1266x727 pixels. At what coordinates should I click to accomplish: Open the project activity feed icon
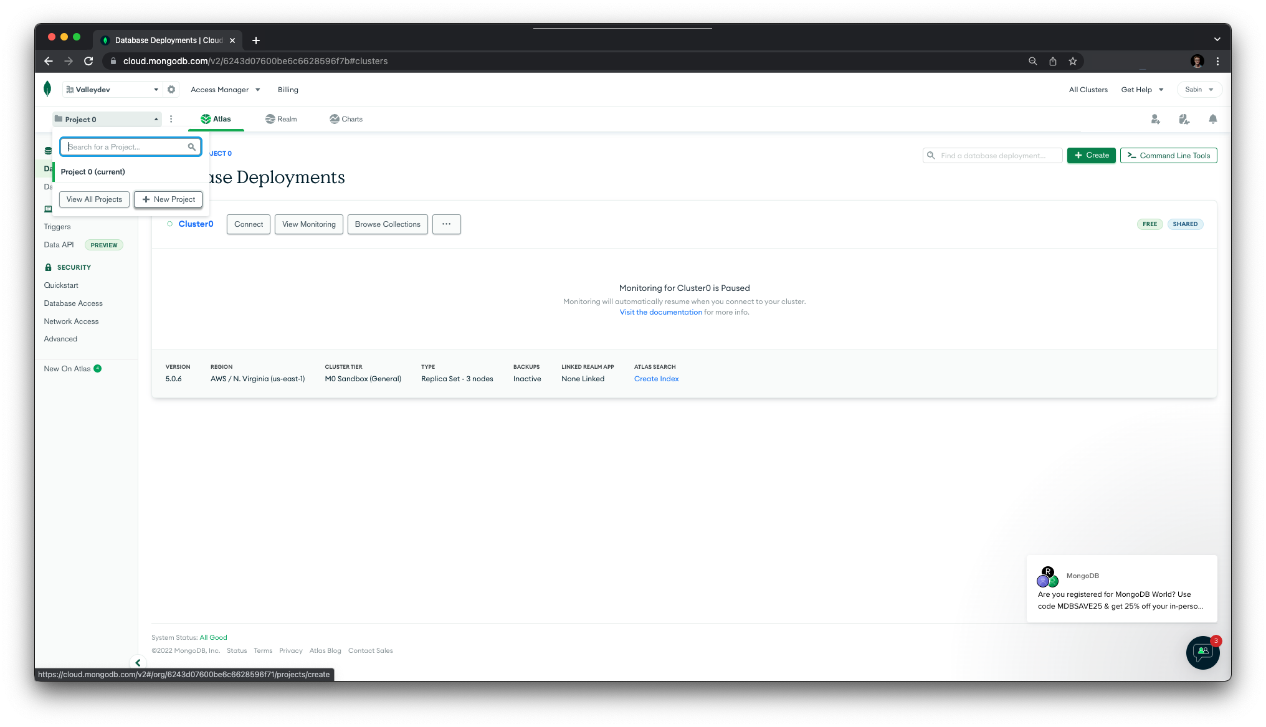1184,119
